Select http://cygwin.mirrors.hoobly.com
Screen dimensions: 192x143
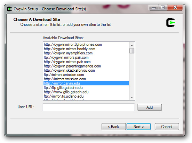pos(86,49)
